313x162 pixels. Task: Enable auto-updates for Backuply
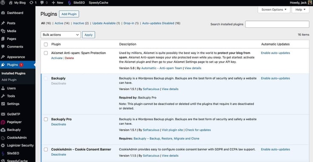[x=275, y=78]
